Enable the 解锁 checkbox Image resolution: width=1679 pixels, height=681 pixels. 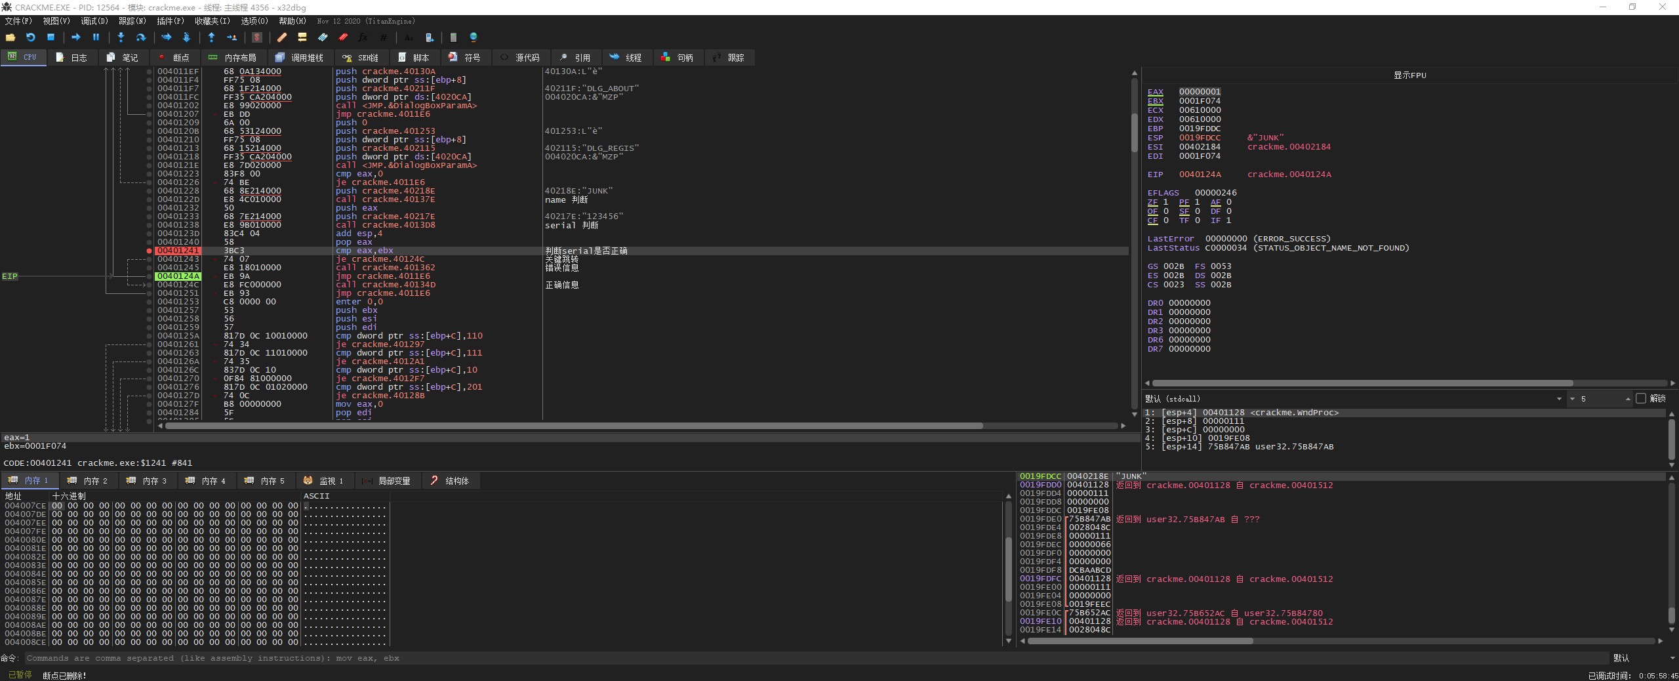1640,398
